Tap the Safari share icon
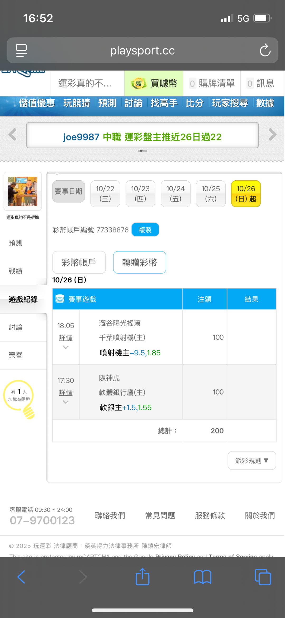Viewport: 285px width, 618px height. pyautogui.click(x=142, y=577)
